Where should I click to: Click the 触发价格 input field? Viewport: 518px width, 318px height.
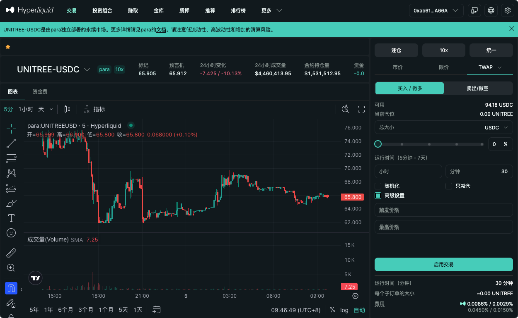pos(444,210)
